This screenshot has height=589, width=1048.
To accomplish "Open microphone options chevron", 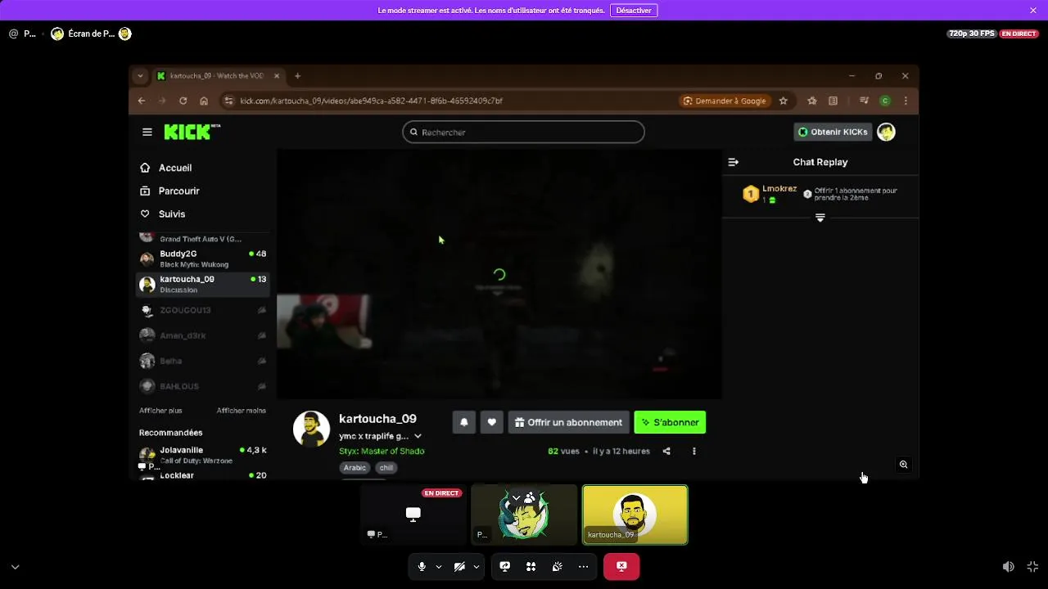I will coord(439,566).
